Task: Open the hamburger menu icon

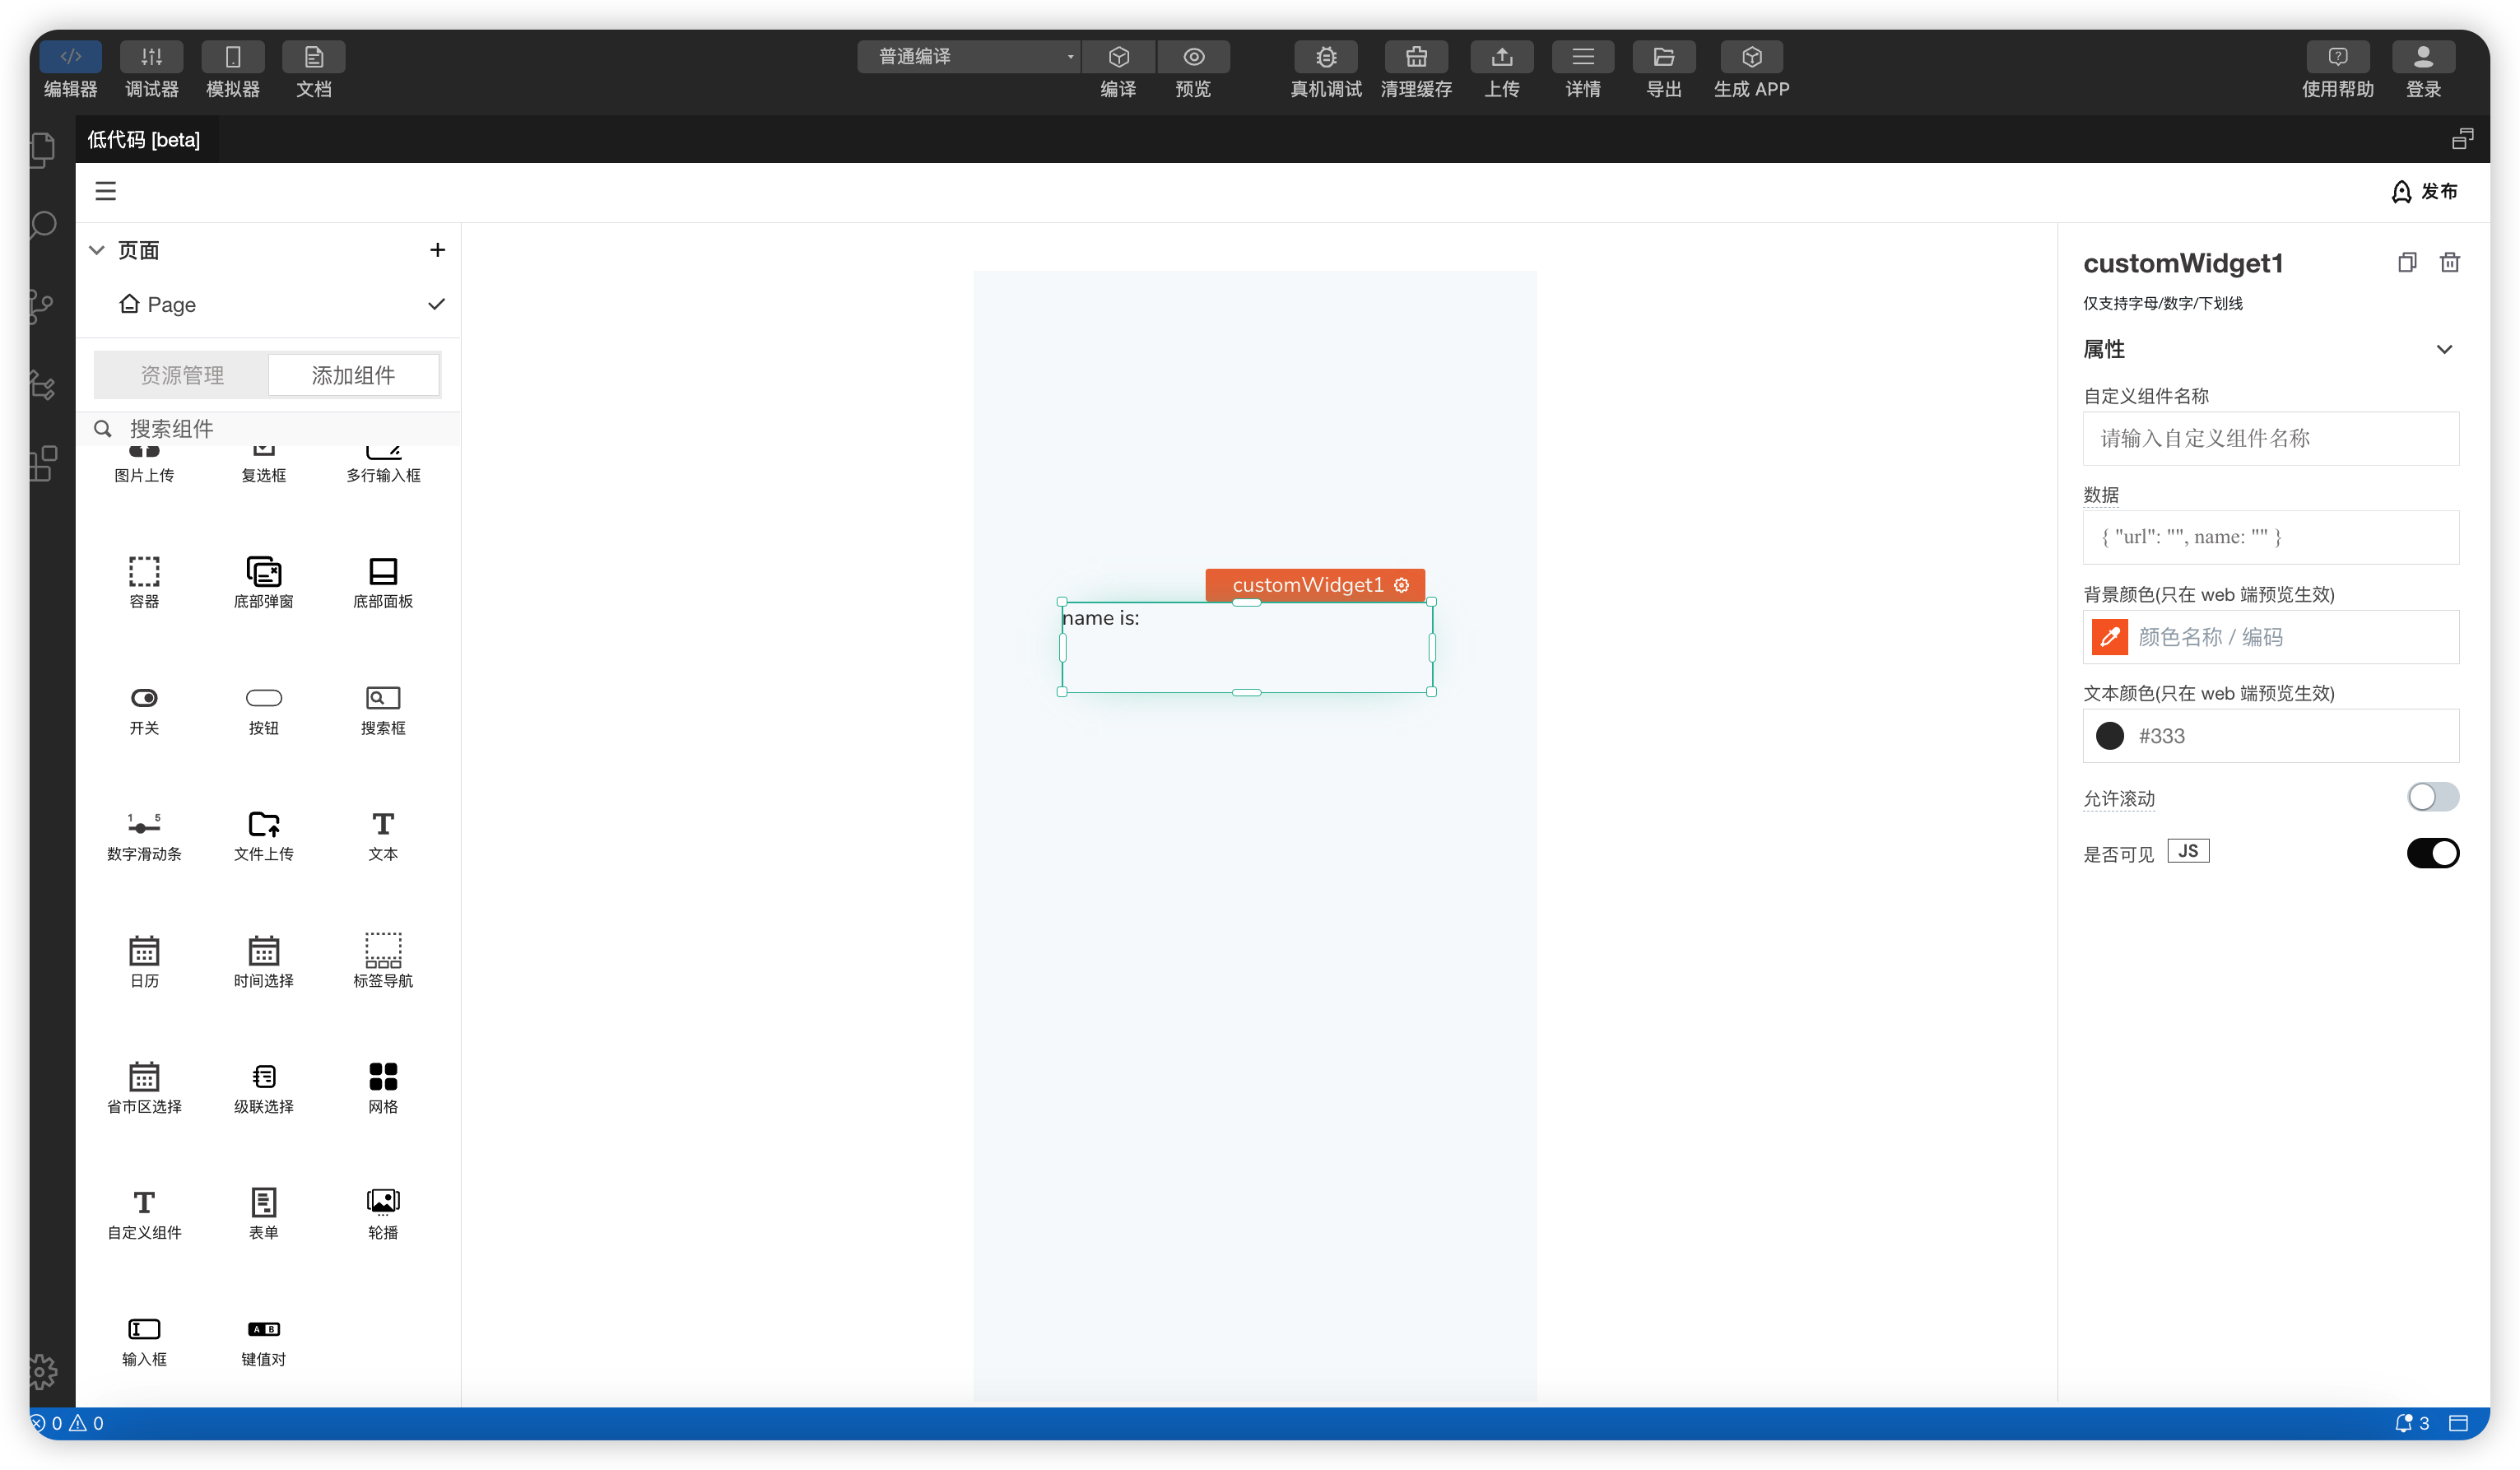Action: pos(106,191)
